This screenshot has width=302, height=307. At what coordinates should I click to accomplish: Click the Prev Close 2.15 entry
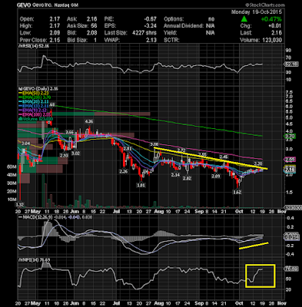pos(40,40)
